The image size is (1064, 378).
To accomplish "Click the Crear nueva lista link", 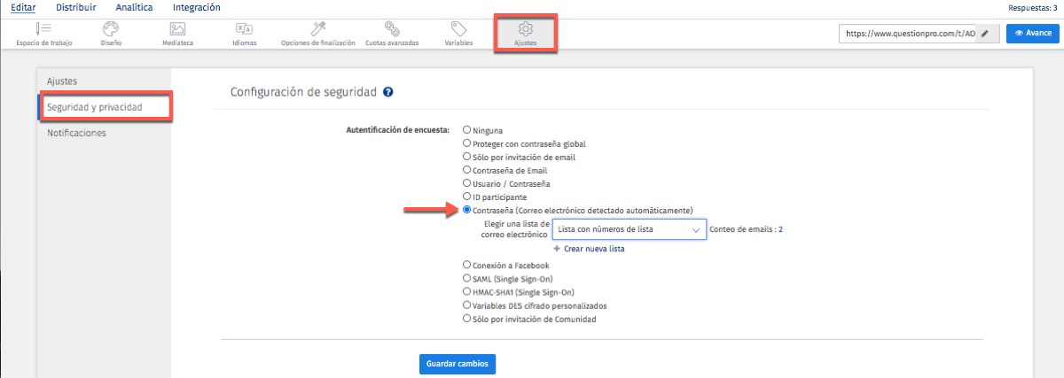I will pyautogui.click(x=594, y=250).
